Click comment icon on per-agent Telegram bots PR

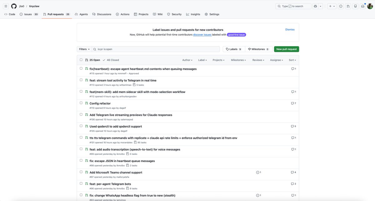[x=292, y=184]
